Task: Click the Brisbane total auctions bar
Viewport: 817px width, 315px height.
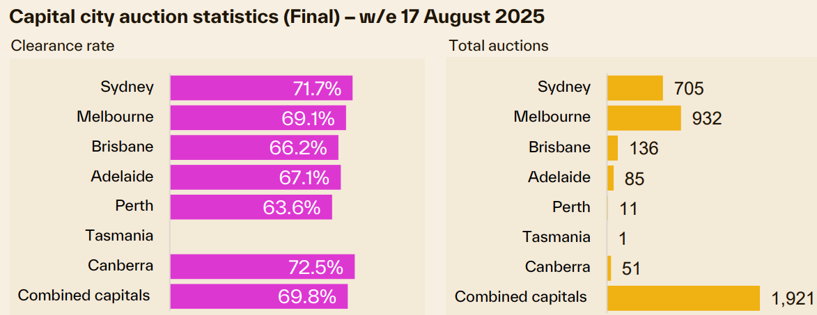Action: (613, 147)
